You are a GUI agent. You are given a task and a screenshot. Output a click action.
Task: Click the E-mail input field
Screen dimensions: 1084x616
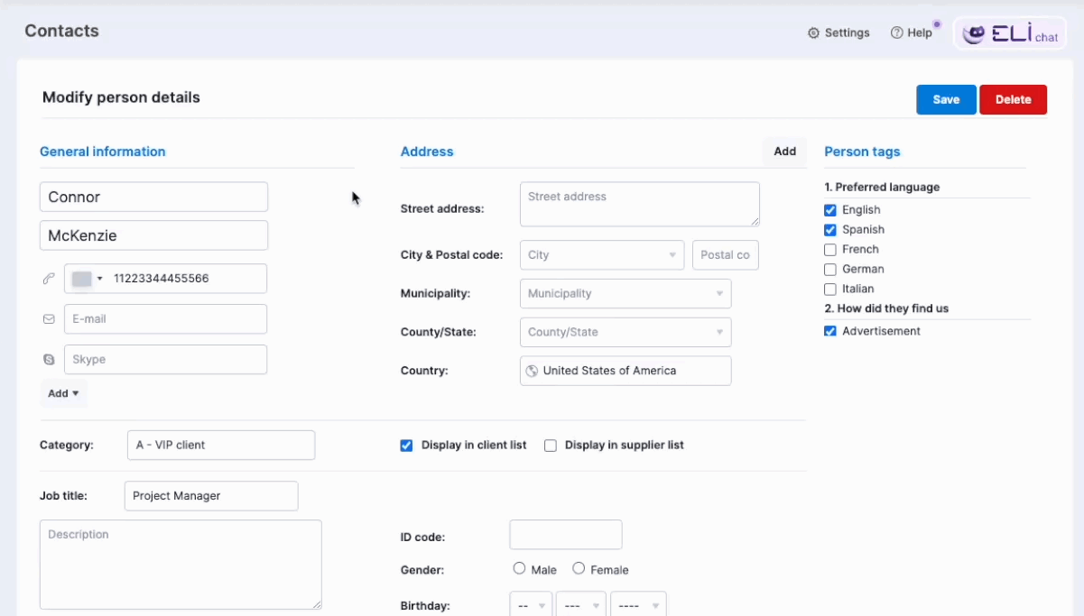click(165, 319)
